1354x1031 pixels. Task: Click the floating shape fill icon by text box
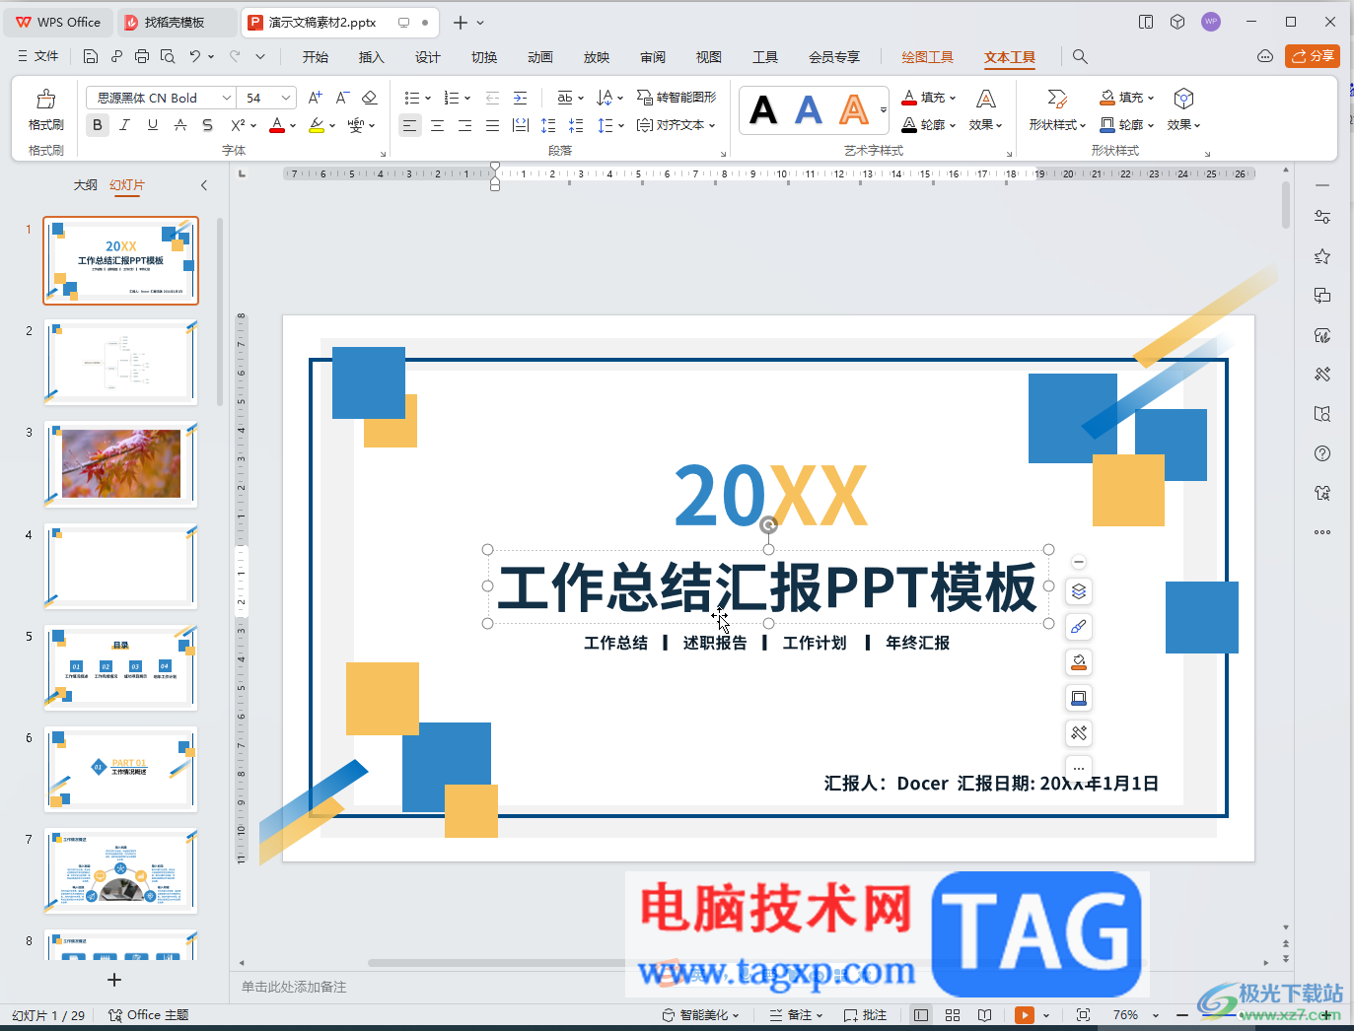coord(1079,662)
